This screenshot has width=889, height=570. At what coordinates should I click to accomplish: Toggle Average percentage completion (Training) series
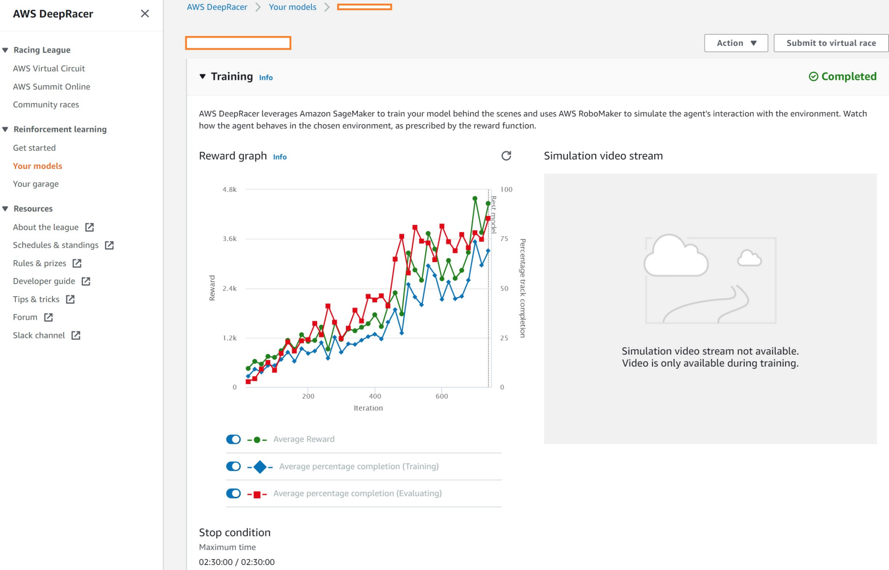233,467
